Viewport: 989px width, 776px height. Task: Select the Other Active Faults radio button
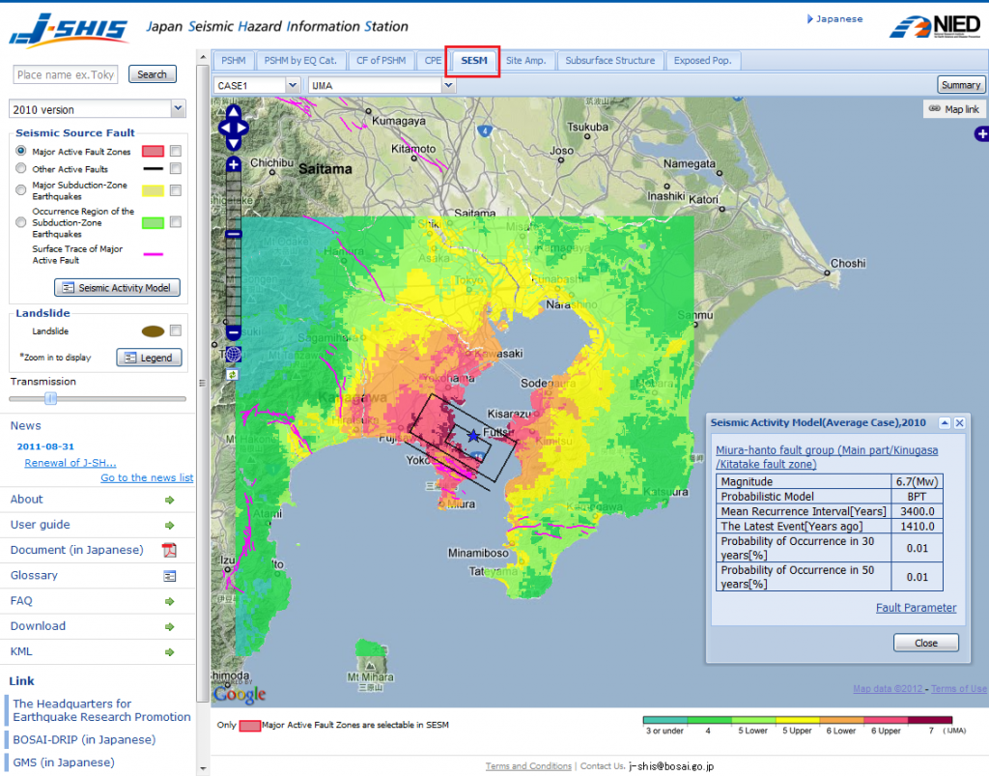coord(21,168)
